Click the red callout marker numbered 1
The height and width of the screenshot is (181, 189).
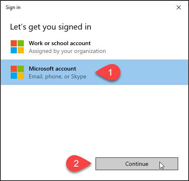tap(108, 72)
